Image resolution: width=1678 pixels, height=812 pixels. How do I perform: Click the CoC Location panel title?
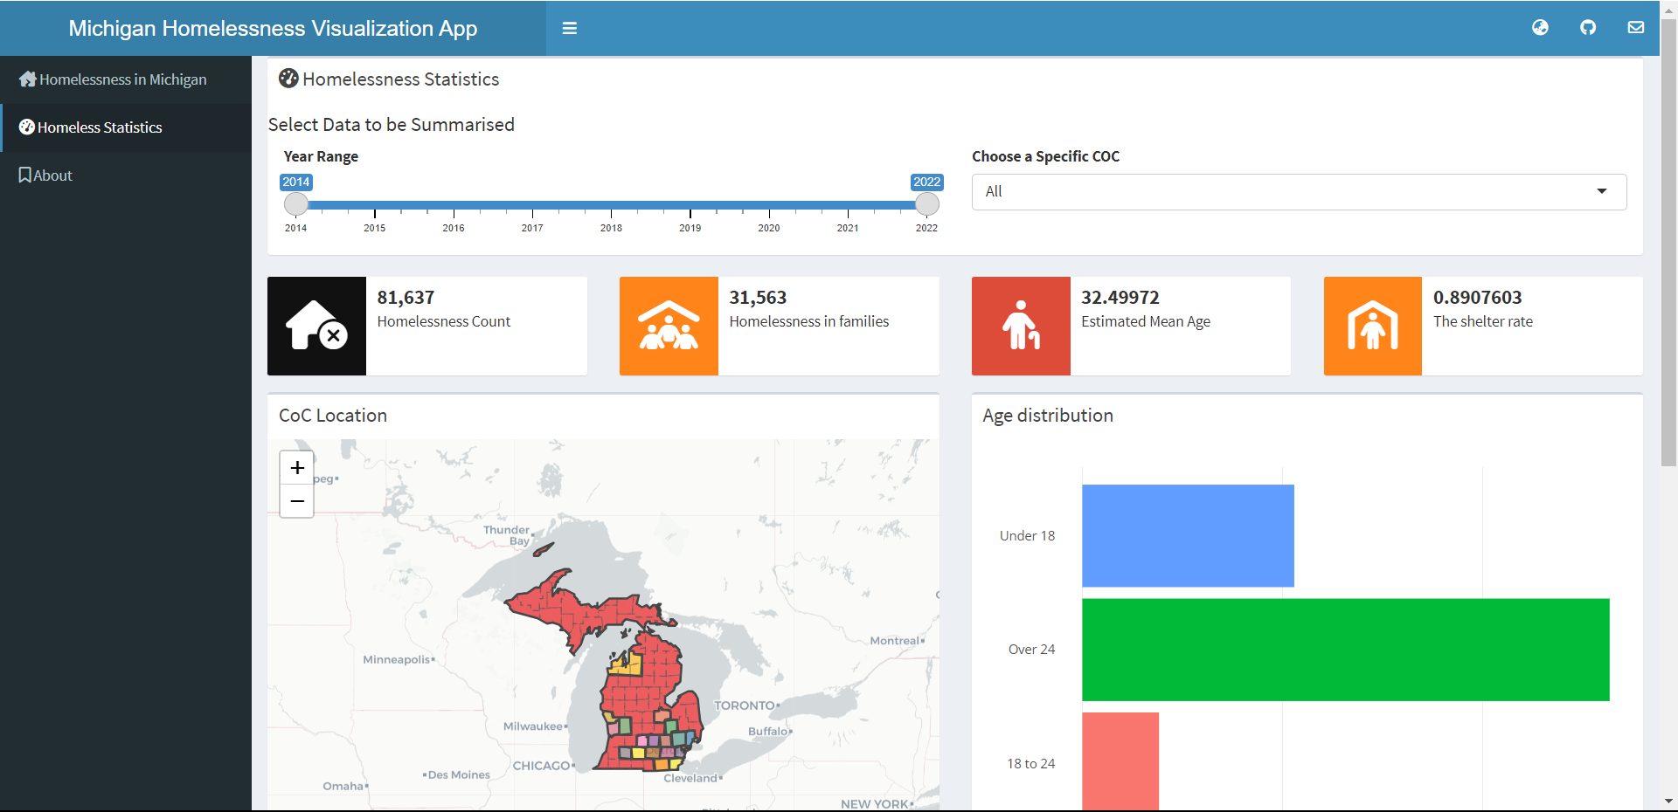tap(333, 416)
